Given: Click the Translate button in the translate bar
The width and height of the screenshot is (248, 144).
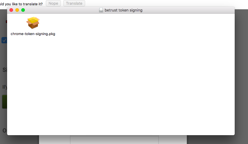Looking at the screenshot, I should point(74,3).
